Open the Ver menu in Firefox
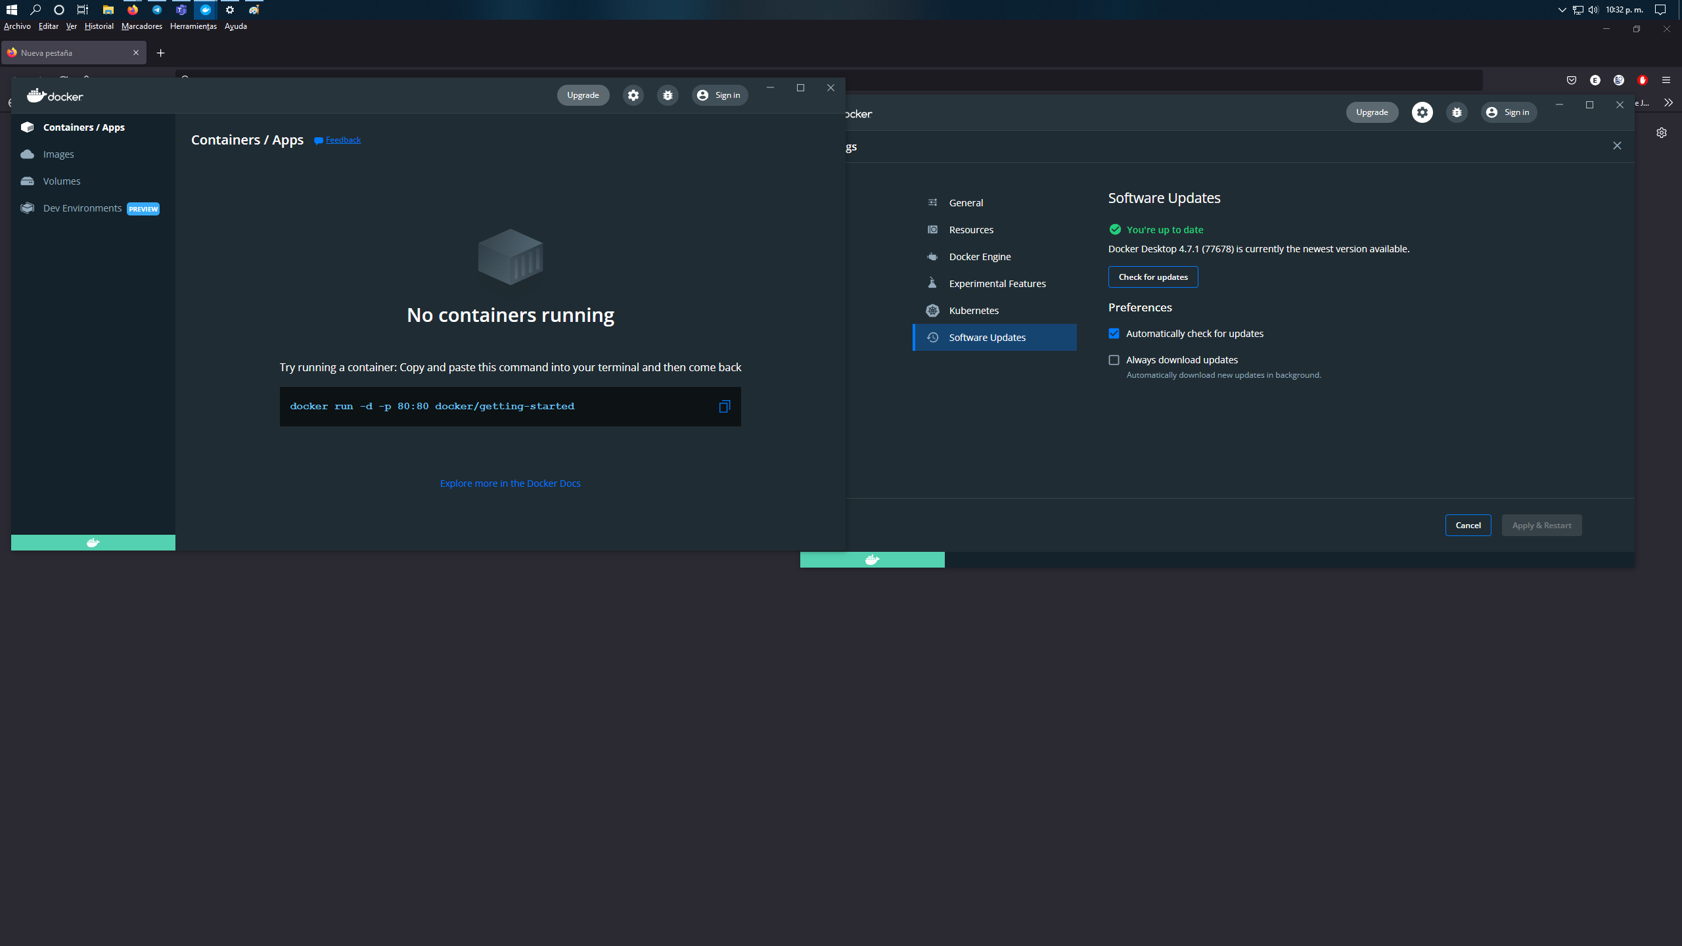 (x=72, y=26)
